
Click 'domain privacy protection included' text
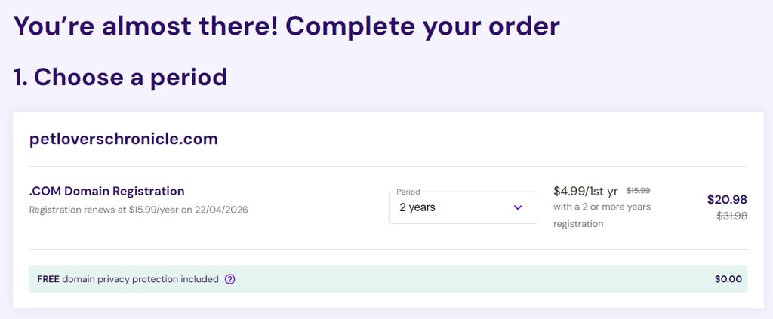pyautogui.click(x=140, y=279)
